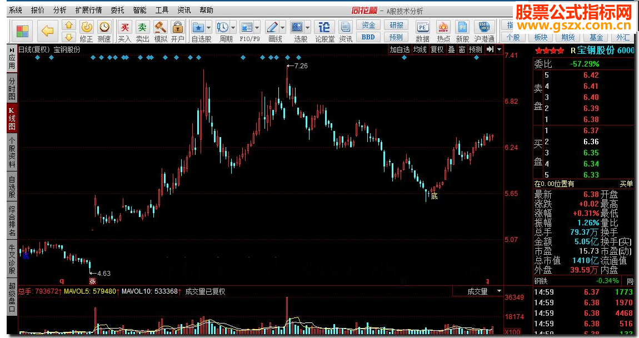The height and width of the screenshot is (338, 639).
Task: Expand the 自选股 dropdown arrow
Action: 209,27
